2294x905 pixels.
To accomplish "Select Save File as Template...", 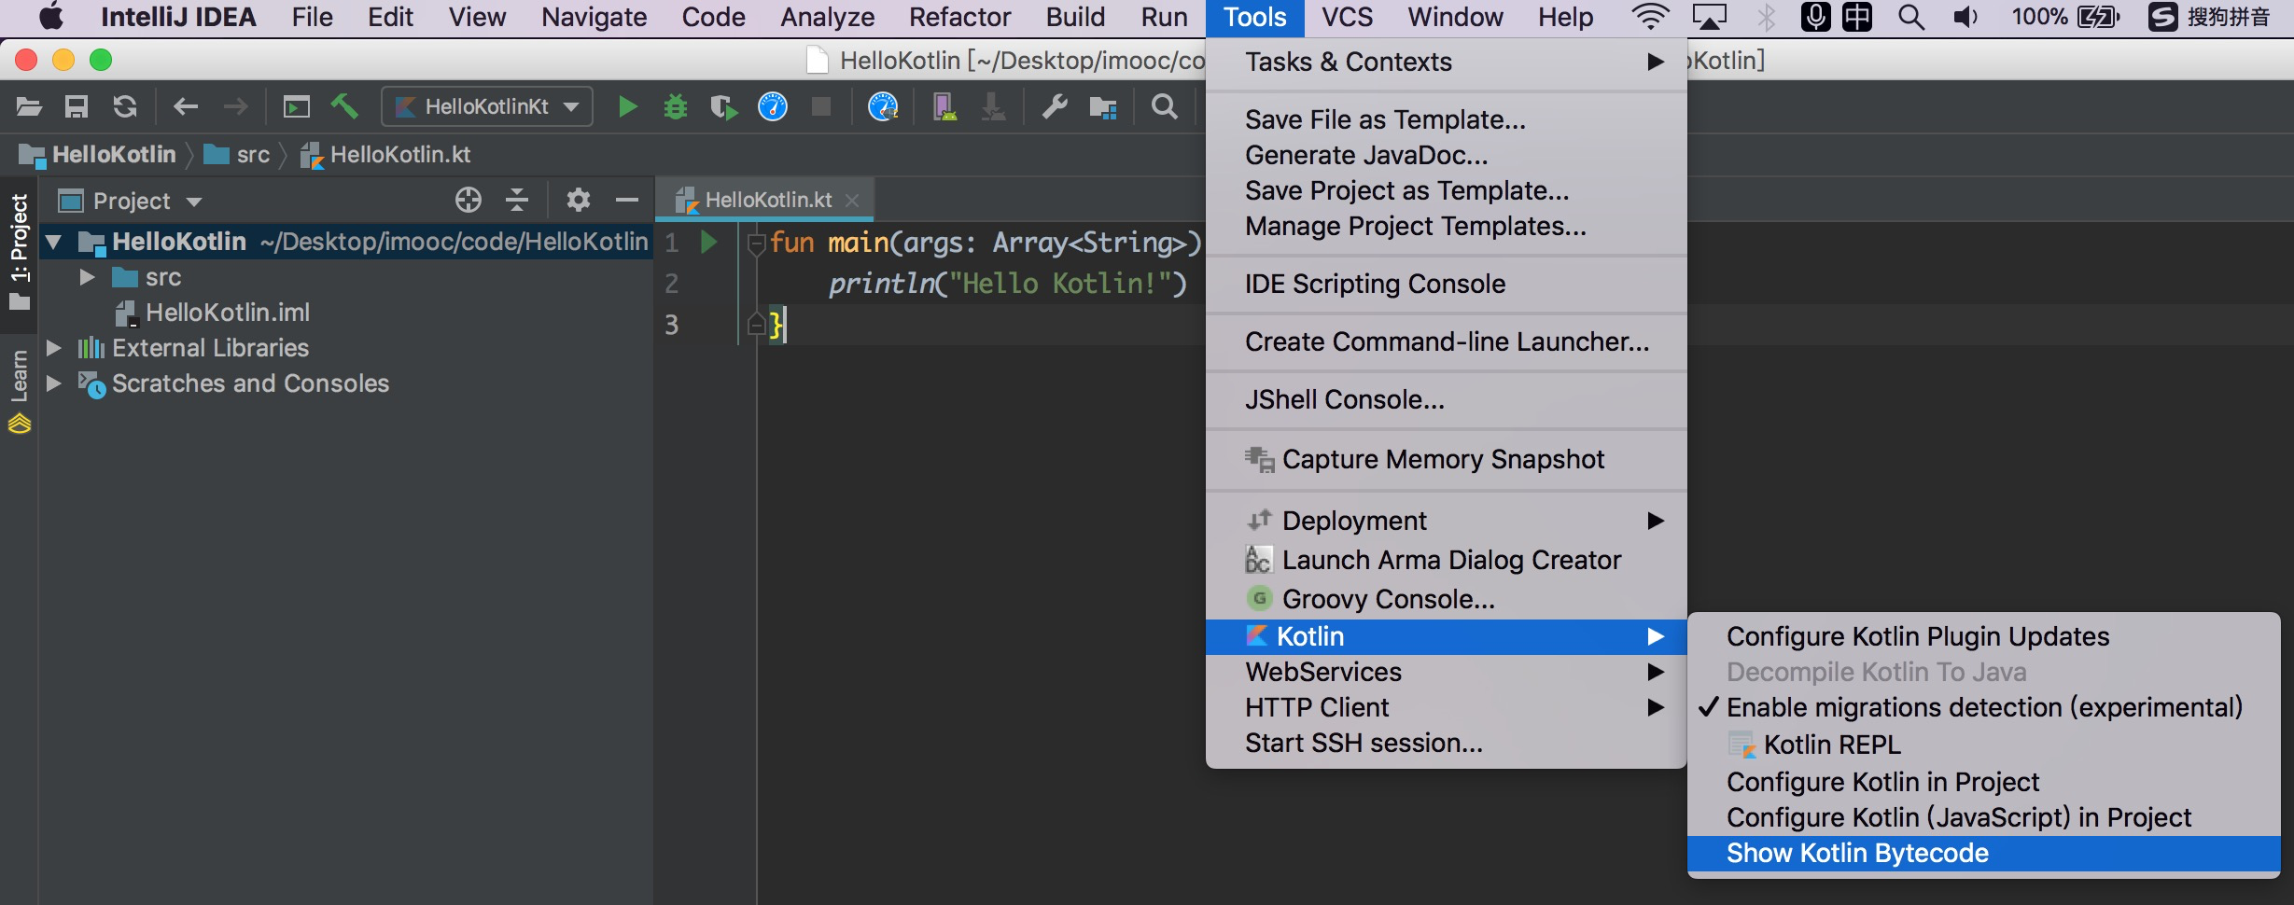I will click(x=1446, y=119).
